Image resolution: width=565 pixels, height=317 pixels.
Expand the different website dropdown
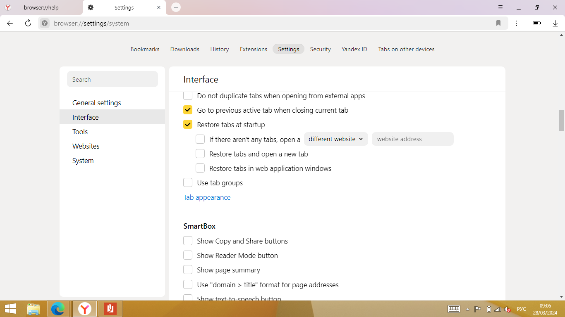[336, 139]
